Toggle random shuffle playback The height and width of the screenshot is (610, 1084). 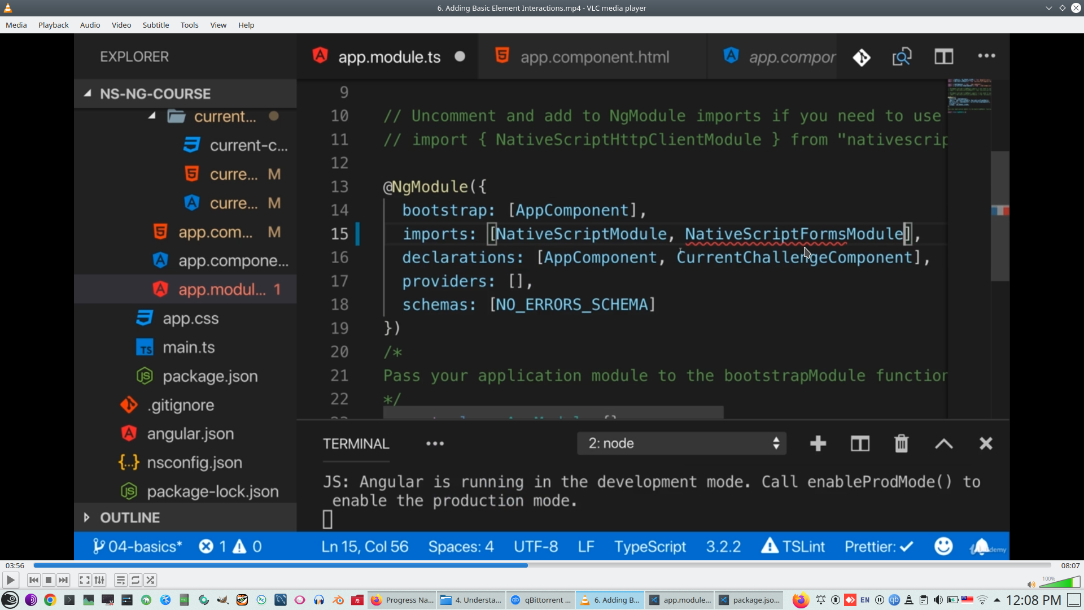click(150, 580)
